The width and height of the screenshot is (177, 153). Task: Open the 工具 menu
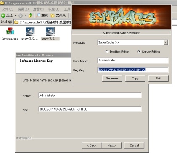point(67,9)
